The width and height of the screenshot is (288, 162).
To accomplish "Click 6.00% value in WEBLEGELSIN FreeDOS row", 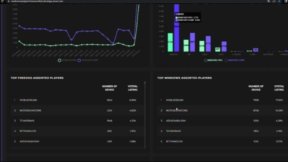I will click(133, 100).
